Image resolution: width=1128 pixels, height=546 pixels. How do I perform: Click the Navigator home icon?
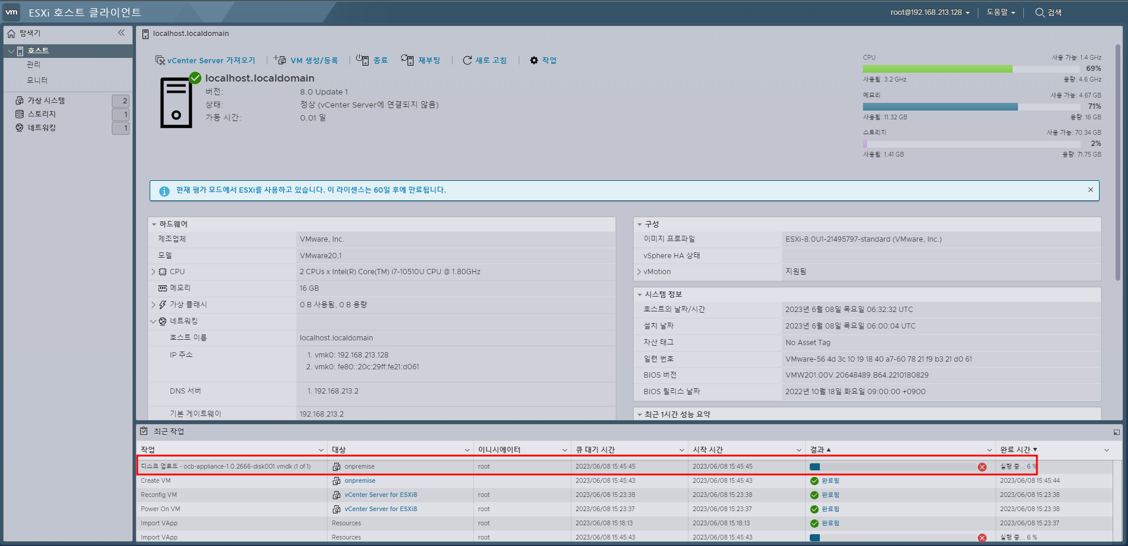pos(11,34)
